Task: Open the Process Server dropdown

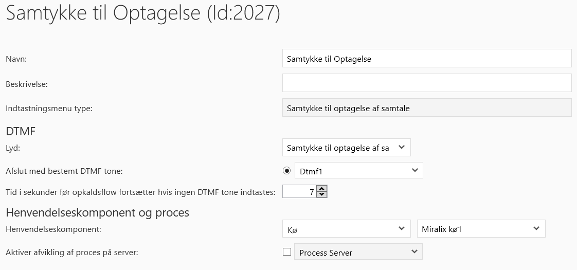Action: click(358, 252)
